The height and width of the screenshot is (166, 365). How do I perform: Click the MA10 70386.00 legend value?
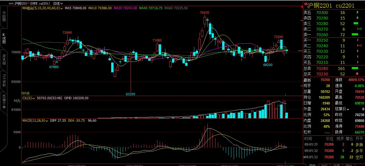(100, 8)
